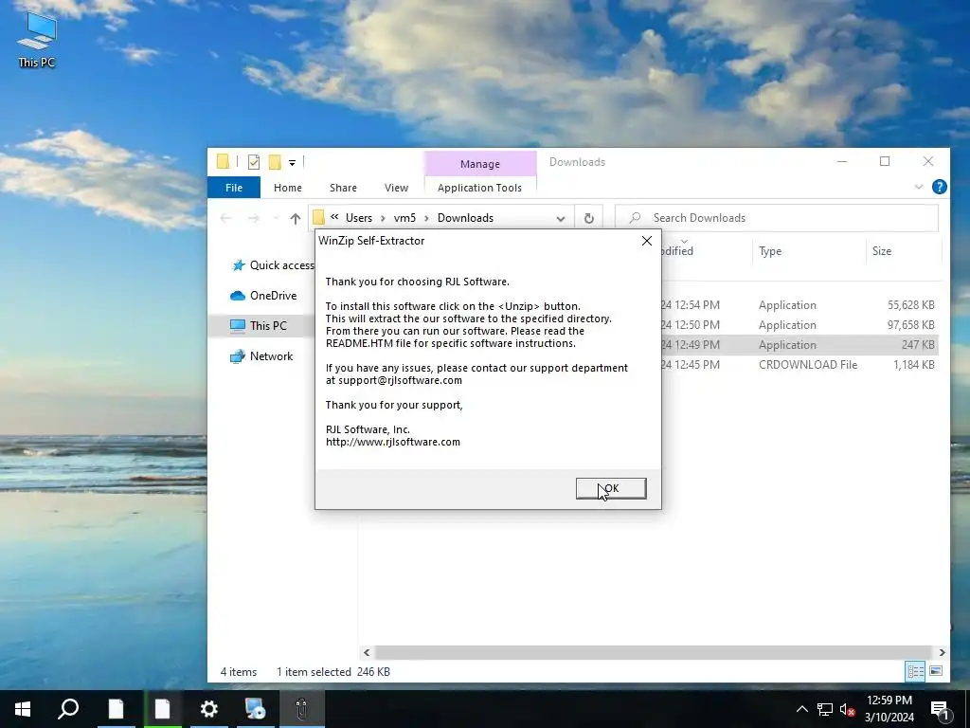Image resolution: width=970 pixels, height=728 pixels.
Task: Select the Manage contextual tab
Action: pyautogui.click(x=480, y=164)
